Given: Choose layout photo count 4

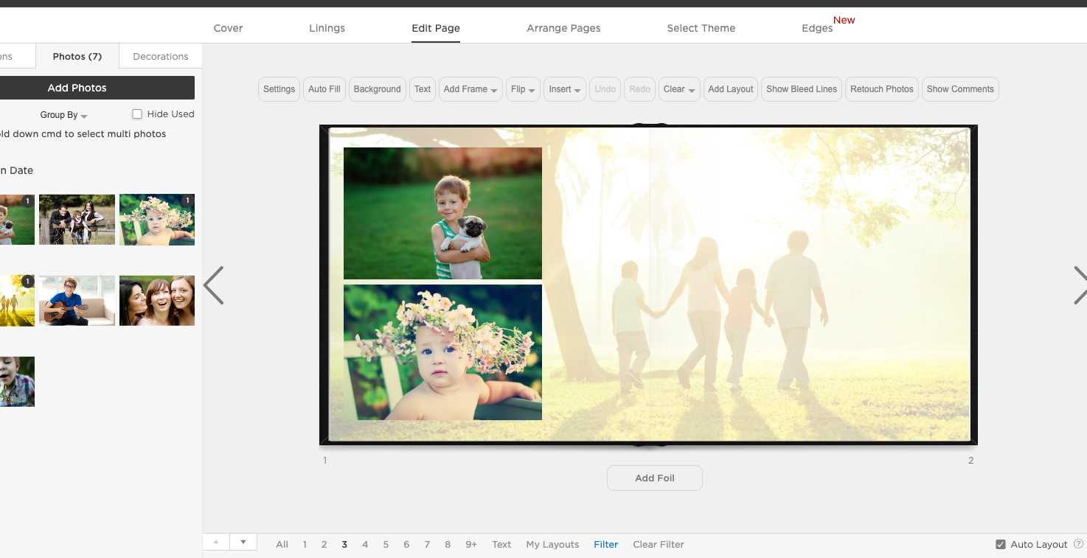Looking at the screenshot, I should click(365, 545).
